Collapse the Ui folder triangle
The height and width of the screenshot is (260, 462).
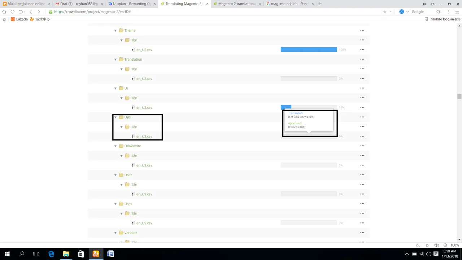point(116,88)
